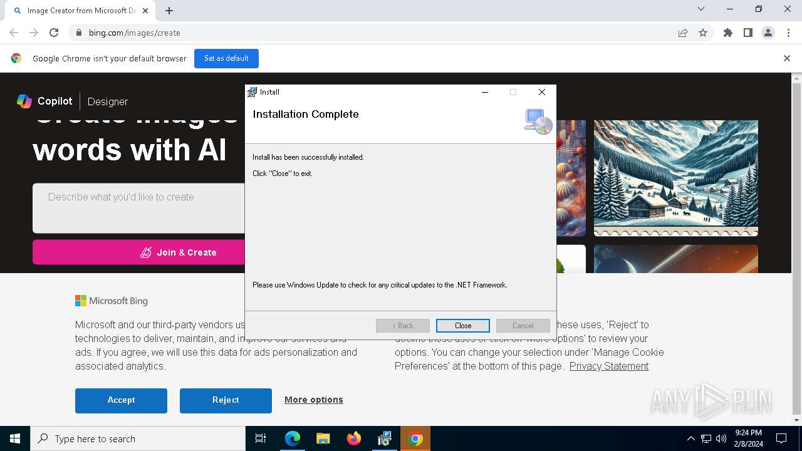Open the Chrome profile avatar
The image size is (802, 451).
pyautogui.click(x=768, y=33)
